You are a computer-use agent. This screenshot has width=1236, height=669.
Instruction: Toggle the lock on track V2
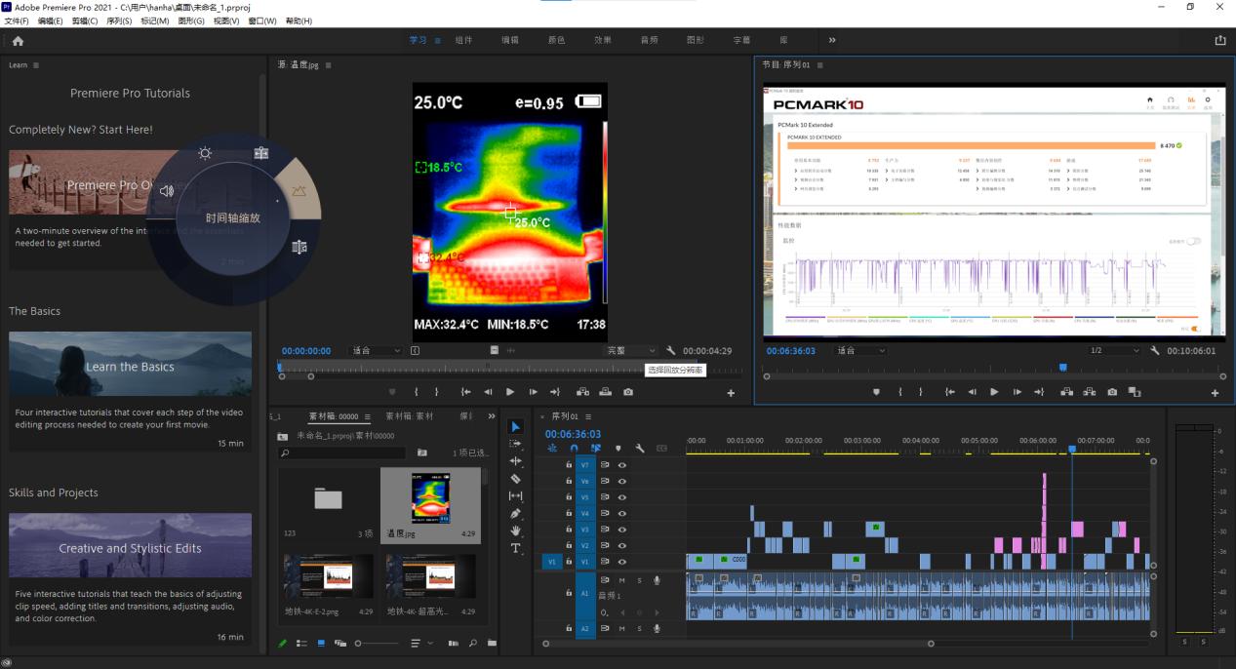point(569,545)
